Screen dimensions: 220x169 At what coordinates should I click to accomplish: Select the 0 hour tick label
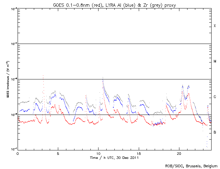click(x=18, y=153)
